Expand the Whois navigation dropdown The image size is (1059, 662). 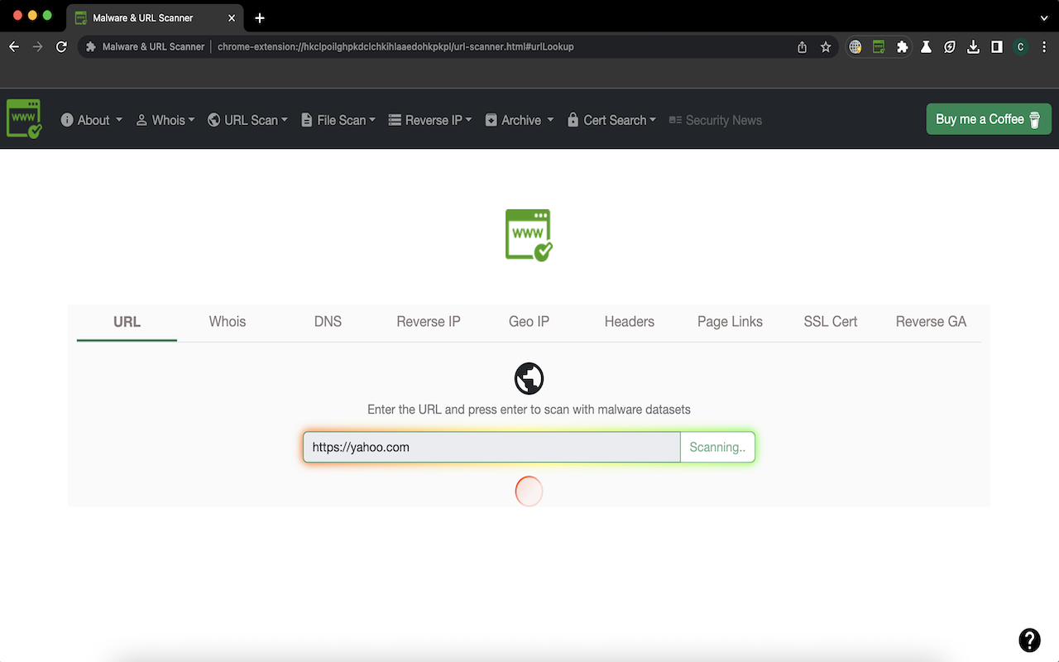(165, 120)
